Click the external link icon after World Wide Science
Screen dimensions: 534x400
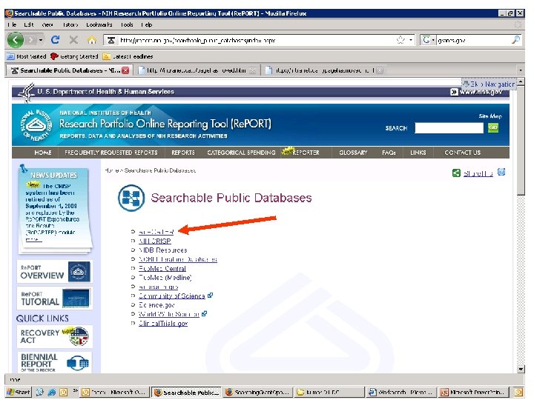205,313
